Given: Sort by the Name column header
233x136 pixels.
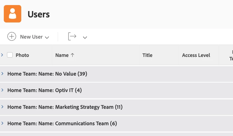Looking at the screenshot, I should click(x=62, y=55).
